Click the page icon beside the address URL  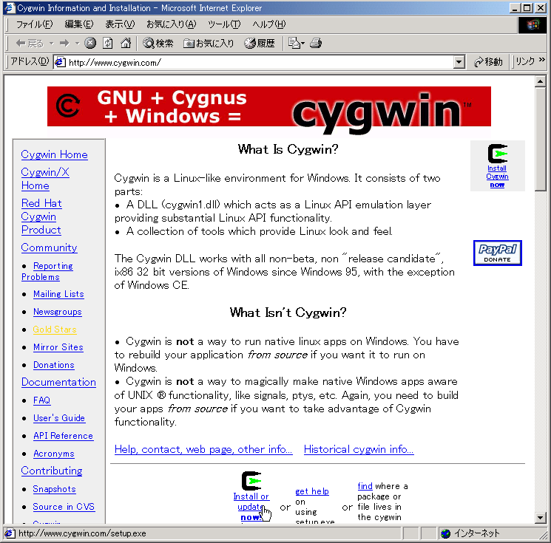click(60, 63)
